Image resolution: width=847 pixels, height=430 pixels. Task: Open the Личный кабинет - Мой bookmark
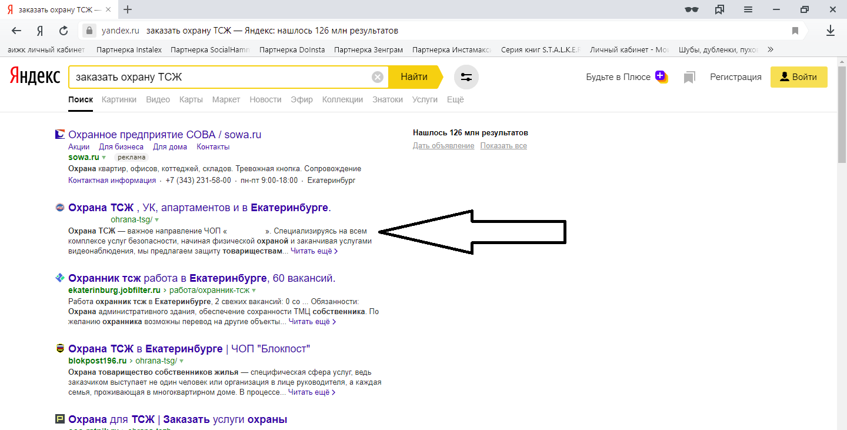click(x=630, y=49)
